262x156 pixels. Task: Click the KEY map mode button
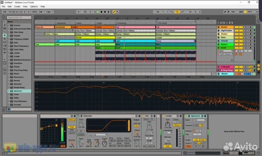click(233, 12)
